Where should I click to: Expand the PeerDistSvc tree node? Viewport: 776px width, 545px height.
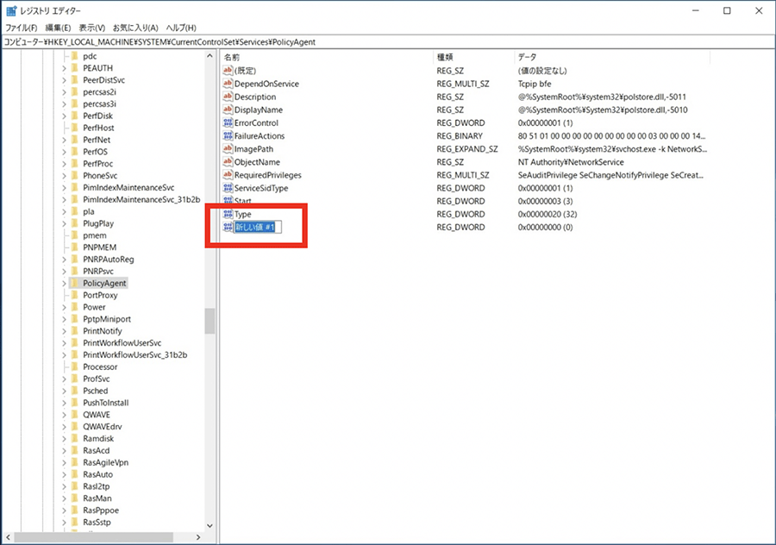coord(64,80)
